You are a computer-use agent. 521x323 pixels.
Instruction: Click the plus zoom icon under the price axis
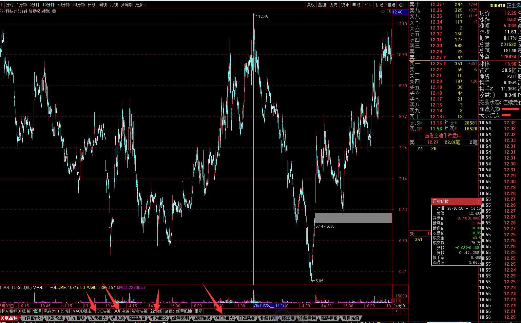[x=396, y=311]
